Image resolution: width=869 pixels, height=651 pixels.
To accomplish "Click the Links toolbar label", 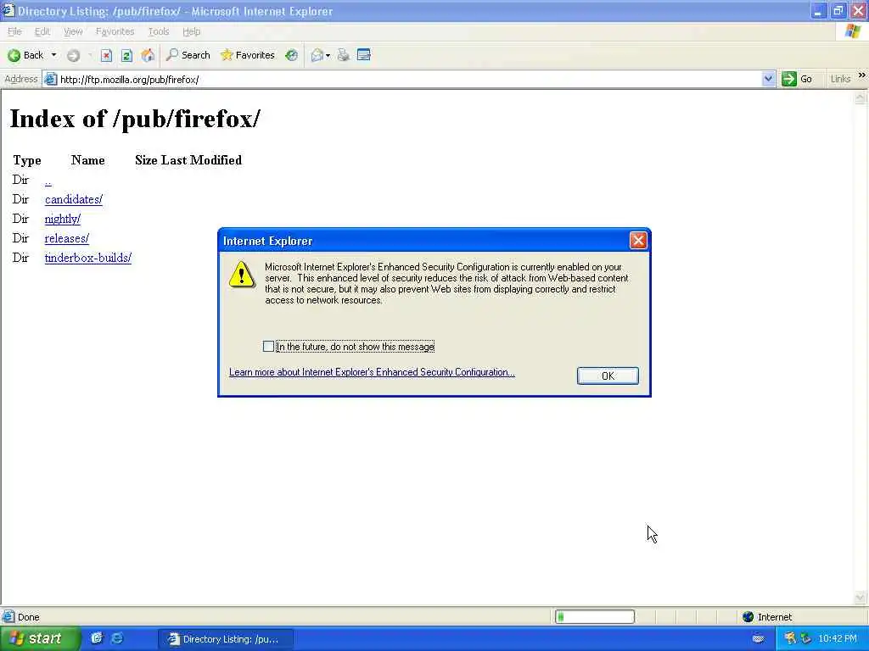I will 840,79.
